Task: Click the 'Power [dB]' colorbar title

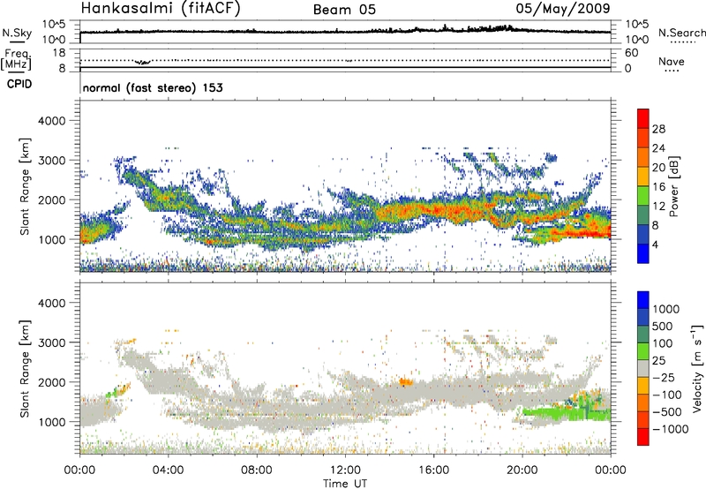Action: [673, 186]
